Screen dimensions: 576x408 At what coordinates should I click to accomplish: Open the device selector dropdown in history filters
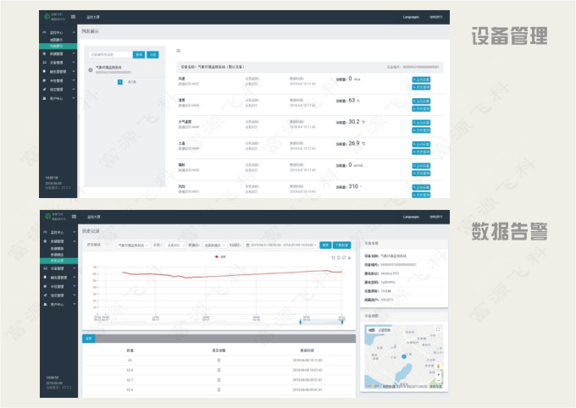coord(132,245)
